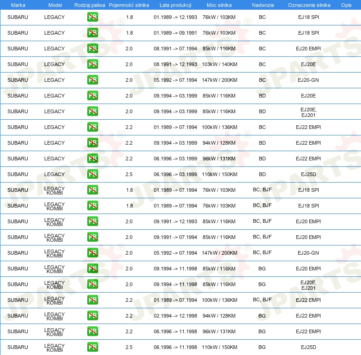361x355 pixels.
Task: Click petrol fuel icon in 01.1989 -> 12.1993 row
Action: coord(92,17)
